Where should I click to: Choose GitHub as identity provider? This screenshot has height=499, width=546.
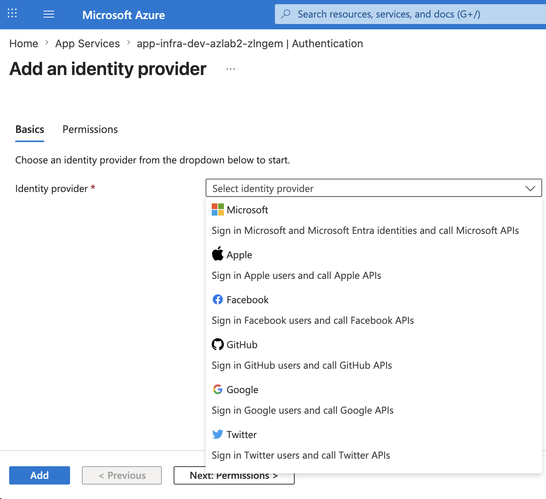tap(374, 355)
